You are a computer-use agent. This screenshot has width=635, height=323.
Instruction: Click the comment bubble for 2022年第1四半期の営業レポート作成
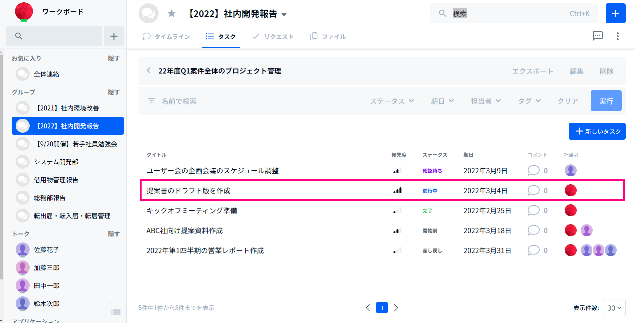click(x=533, y=250)
